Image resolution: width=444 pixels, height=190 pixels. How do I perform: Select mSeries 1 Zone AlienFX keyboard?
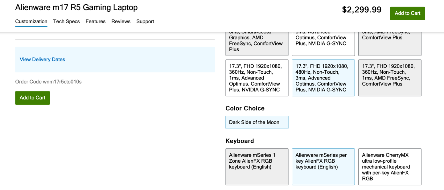tap(257, 167)
